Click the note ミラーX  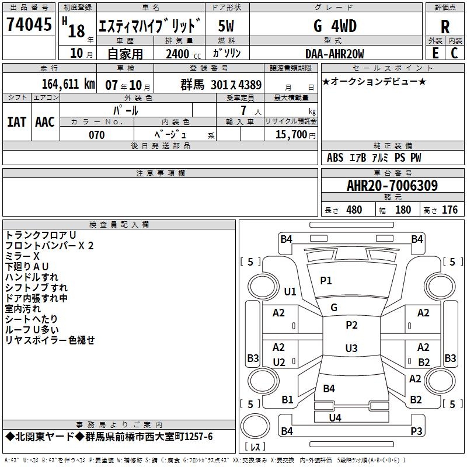click(22, 256)
